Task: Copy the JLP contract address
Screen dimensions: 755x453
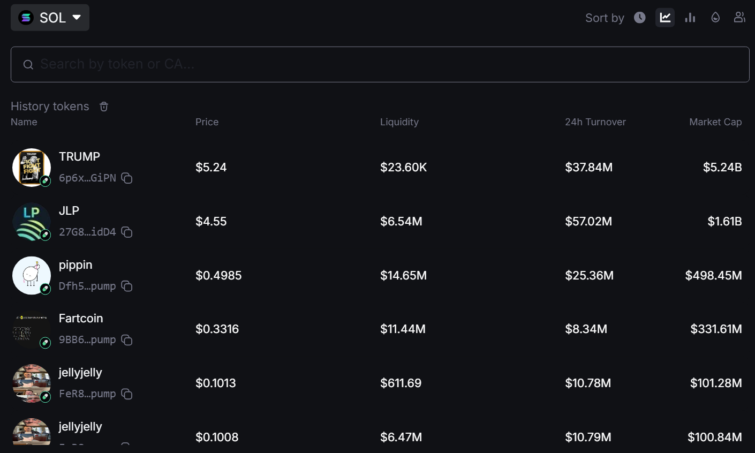Action: (127, 232)
